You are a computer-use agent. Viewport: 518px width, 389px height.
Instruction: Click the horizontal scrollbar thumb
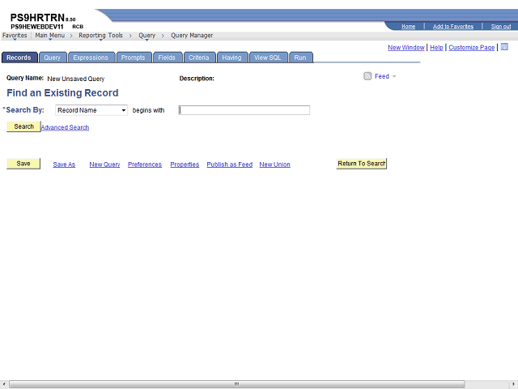point(236,384)
